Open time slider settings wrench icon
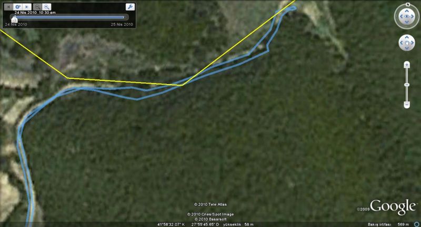 130,7
